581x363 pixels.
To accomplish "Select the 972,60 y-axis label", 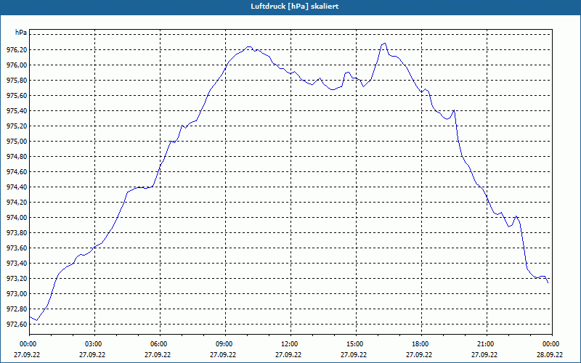I will coord(17,325).
